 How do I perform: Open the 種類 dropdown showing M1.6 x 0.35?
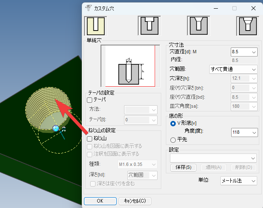click(137, 165)
